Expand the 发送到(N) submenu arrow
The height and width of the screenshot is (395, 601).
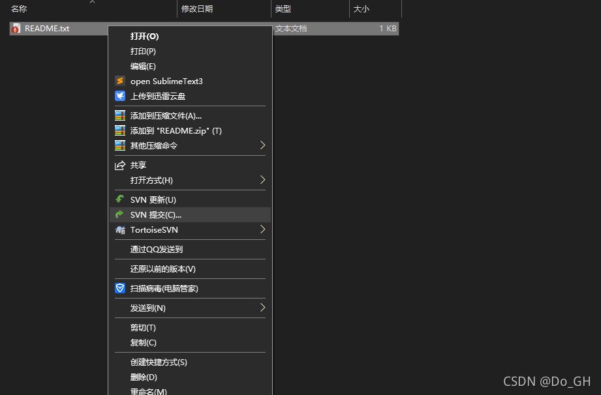tap(262, 308)
